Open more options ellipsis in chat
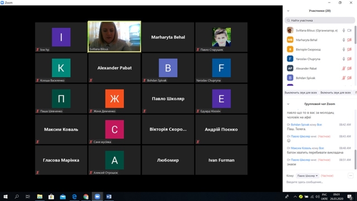Screen dimensions: 357x201 [x=350, y=176]
